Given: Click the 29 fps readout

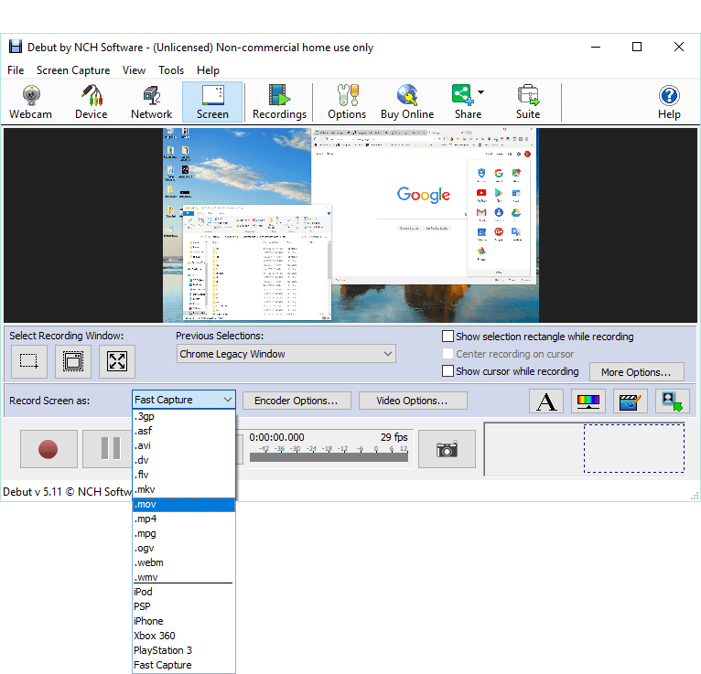Looking at the screenshot, I should tap(394, 437).
